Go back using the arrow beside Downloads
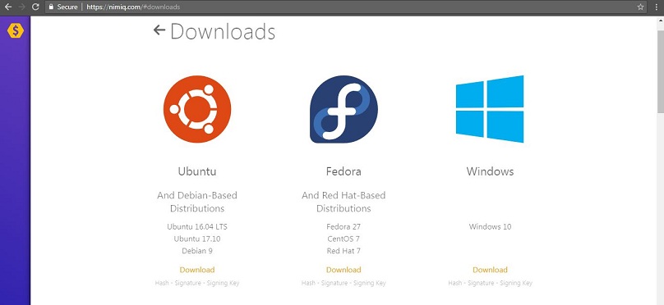Image resolution: width=664 pixels, height=305 pixels. [159, 30]
